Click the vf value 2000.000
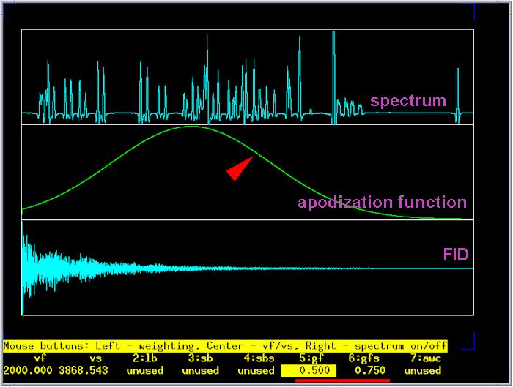The height and width of the screenshot is (387, 513). (28, 370)
